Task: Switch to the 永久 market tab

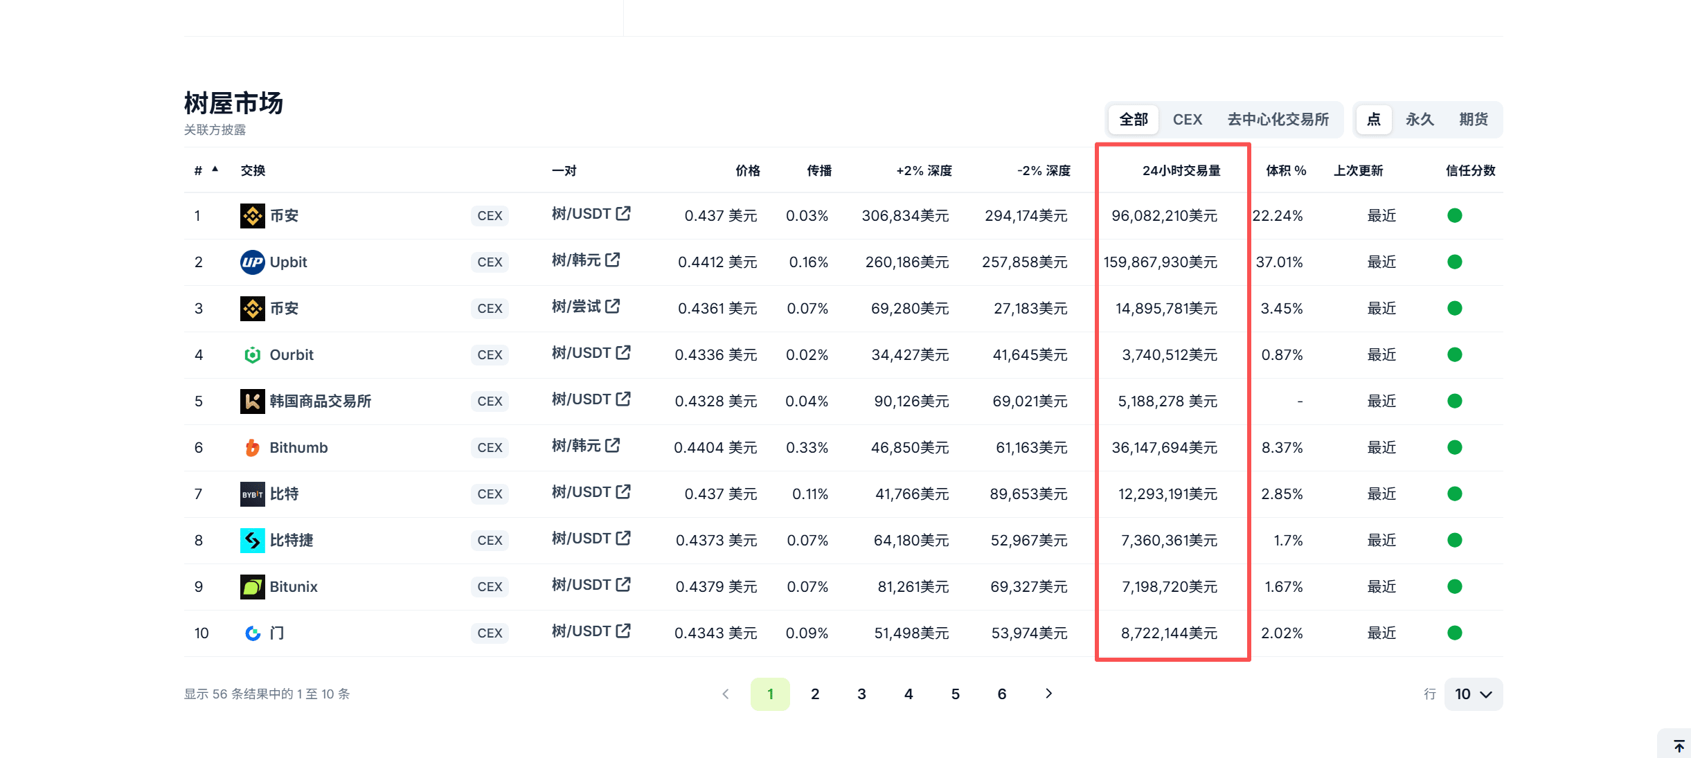Action: click(x=1419, y=120)
